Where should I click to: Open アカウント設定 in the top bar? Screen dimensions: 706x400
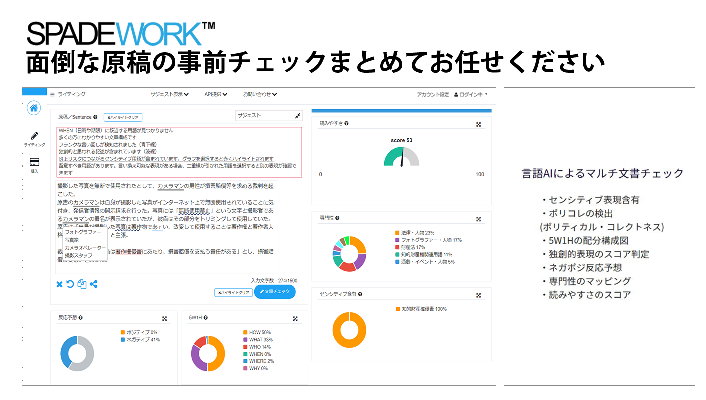[433, 94]
